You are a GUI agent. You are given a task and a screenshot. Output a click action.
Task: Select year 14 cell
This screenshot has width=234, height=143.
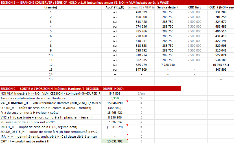(x=51, y=74)
